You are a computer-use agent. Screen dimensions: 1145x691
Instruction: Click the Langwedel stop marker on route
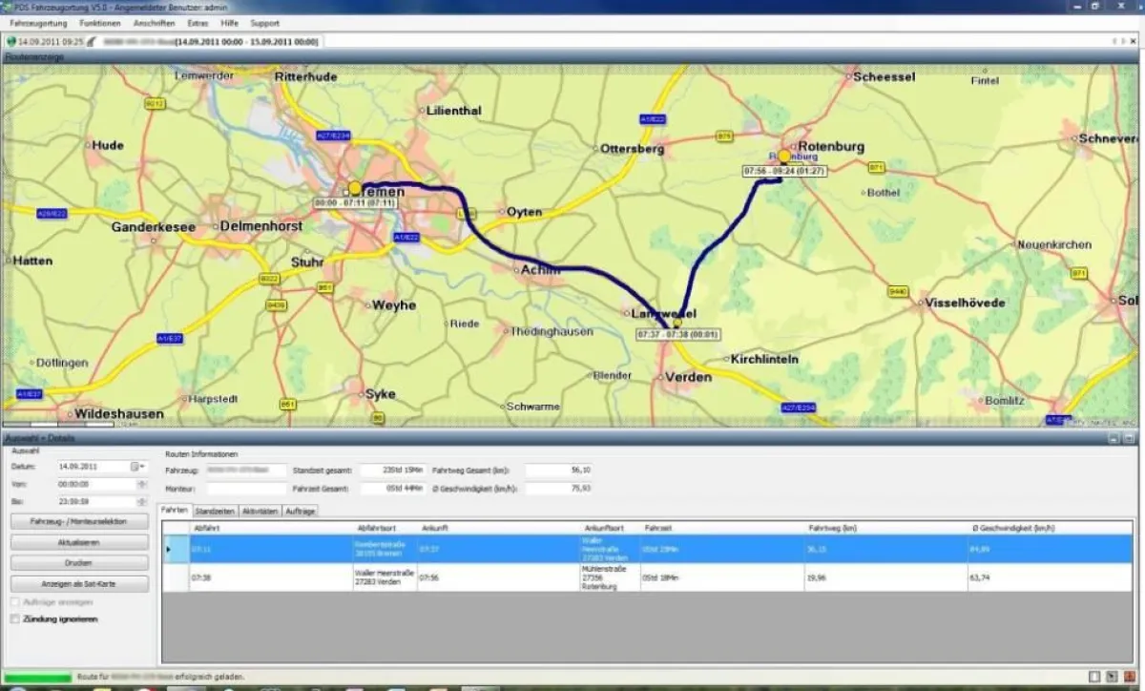[676, 324]
